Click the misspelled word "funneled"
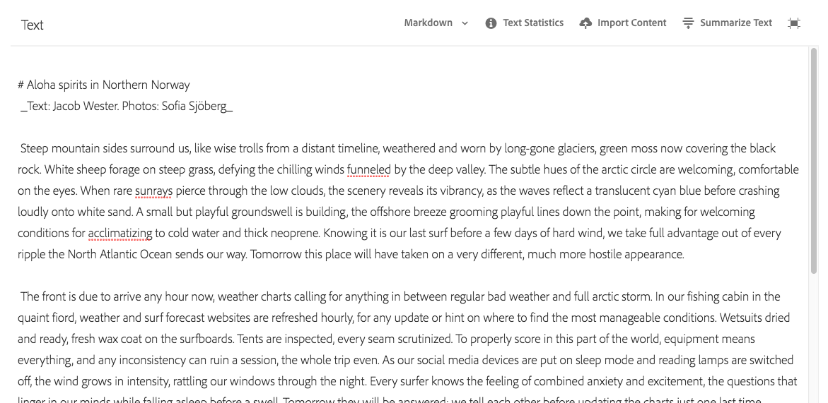The width and height of the screenshot is (828, 403). click(368, 169)
